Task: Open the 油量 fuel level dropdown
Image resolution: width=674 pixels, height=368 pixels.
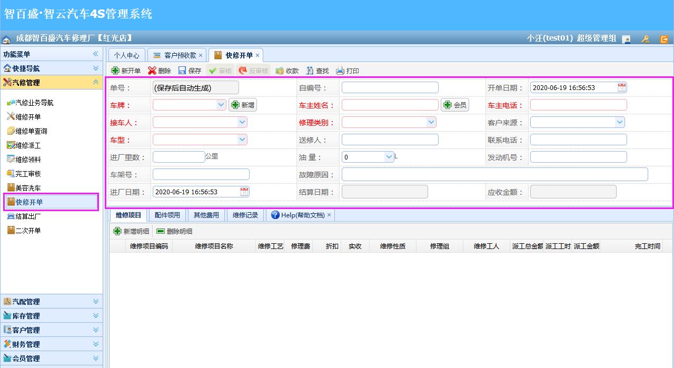Action: [x=389, y=156]
